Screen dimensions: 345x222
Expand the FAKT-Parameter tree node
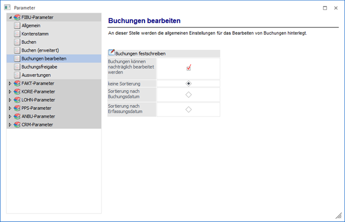coord(10,84)
